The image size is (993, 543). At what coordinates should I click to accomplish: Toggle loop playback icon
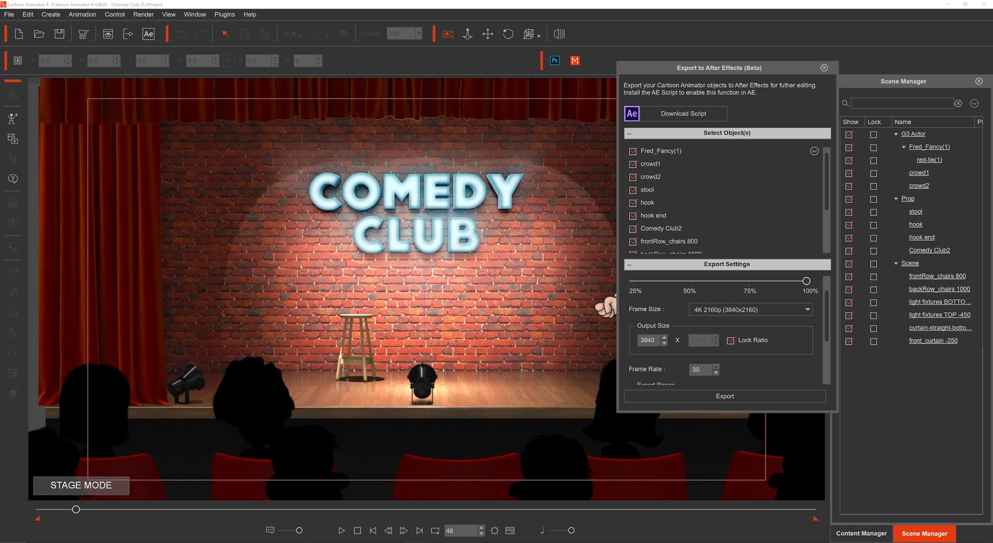pos(435,531)
